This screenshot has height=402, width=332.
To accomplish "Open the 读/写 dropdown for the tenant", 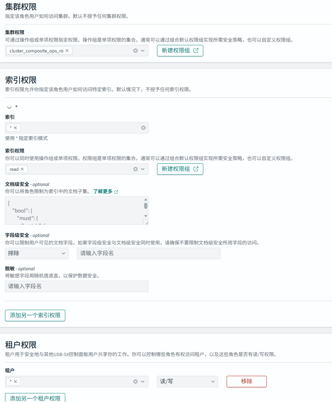I will 187,381.
